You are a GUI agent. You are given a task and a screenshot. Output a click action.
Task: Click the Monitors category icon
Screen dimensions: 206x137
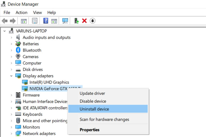[18, 127]
